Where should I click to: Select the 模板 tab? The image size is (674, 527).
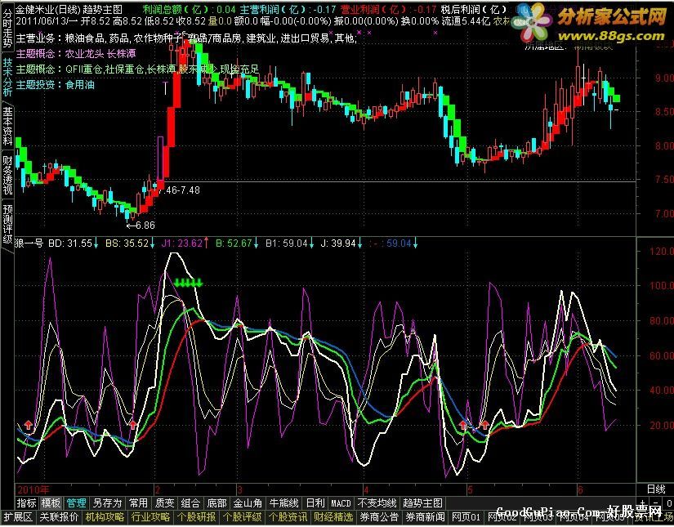point(51,503)
